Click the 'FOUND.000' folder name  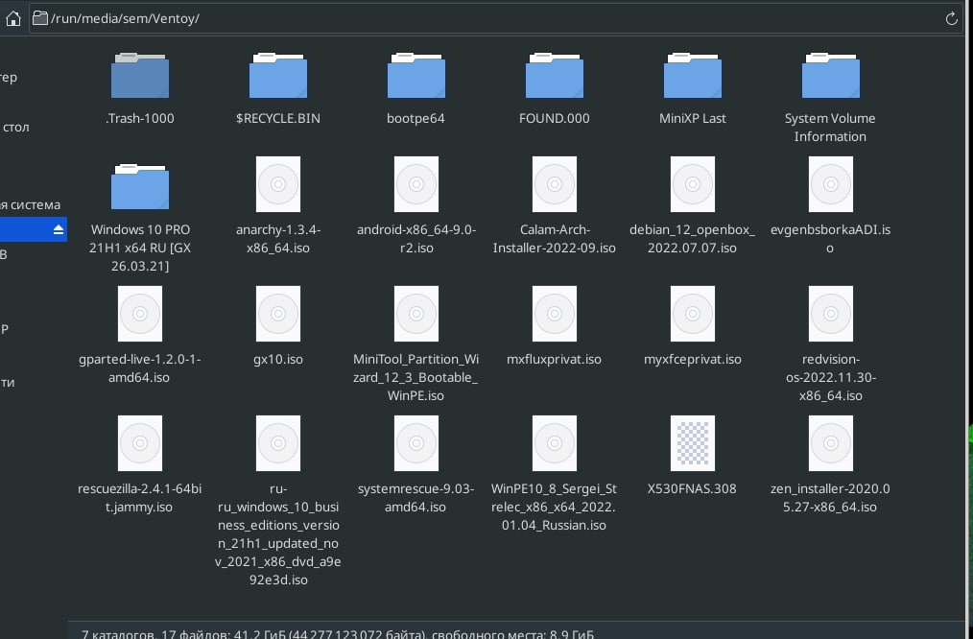[554, 119]
